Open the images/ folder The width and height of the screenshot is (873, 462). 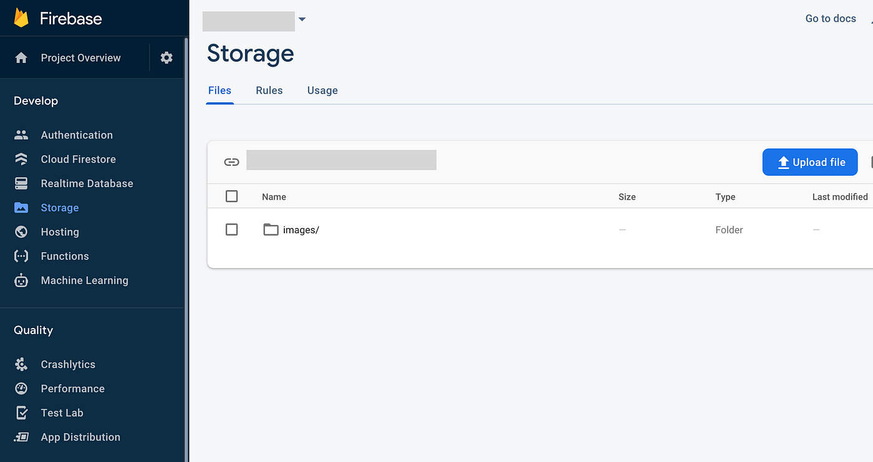301,230
